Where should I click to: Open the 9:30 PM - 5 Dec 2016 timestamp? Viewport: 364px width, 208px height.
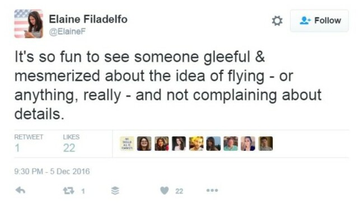tap(52, 172)
